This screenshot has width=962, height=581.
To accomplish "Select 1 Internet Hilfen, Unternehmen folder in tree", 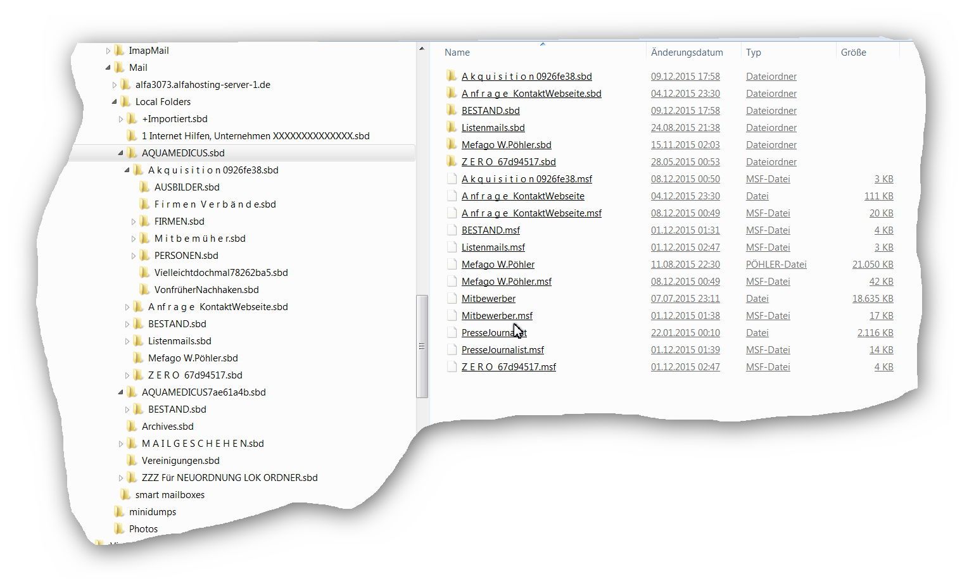I will (x=256, y=135).
